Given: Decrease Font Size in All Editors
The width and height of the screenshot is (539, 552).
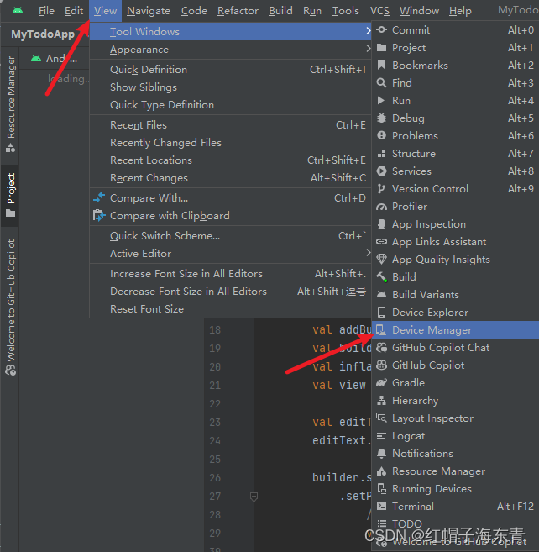Looking at the screenshot, I should click(230, 292).
